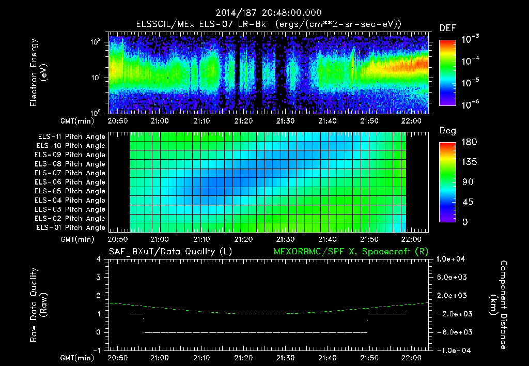
Task: Click the 45 value on the Deg colorbar
Action: coord(468,202)
